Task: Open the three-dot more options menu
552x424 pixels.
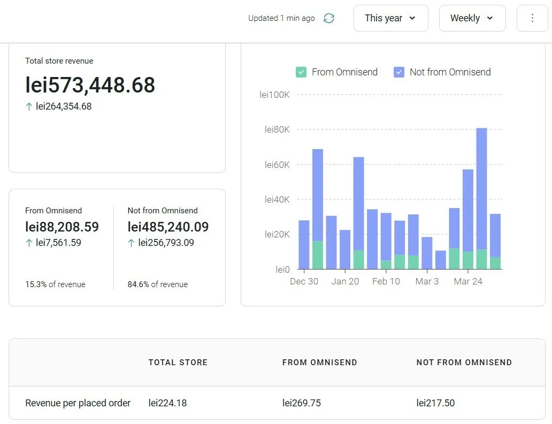Action: point(532,18)
